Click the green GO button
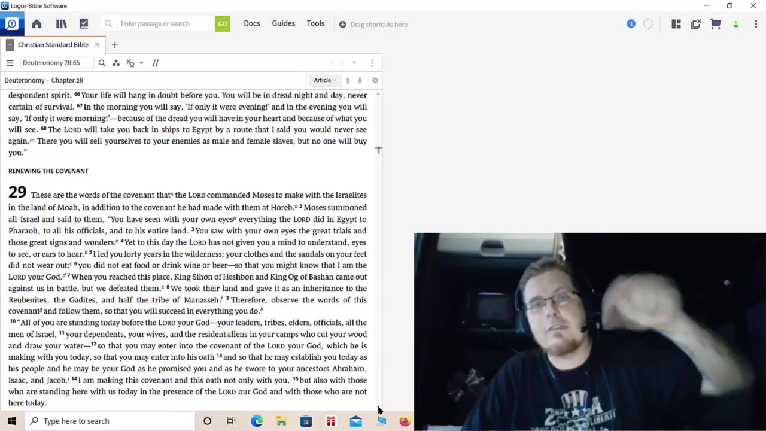Image resolution: width=766 pixels, height=431 pixels. tap(223, 24)
